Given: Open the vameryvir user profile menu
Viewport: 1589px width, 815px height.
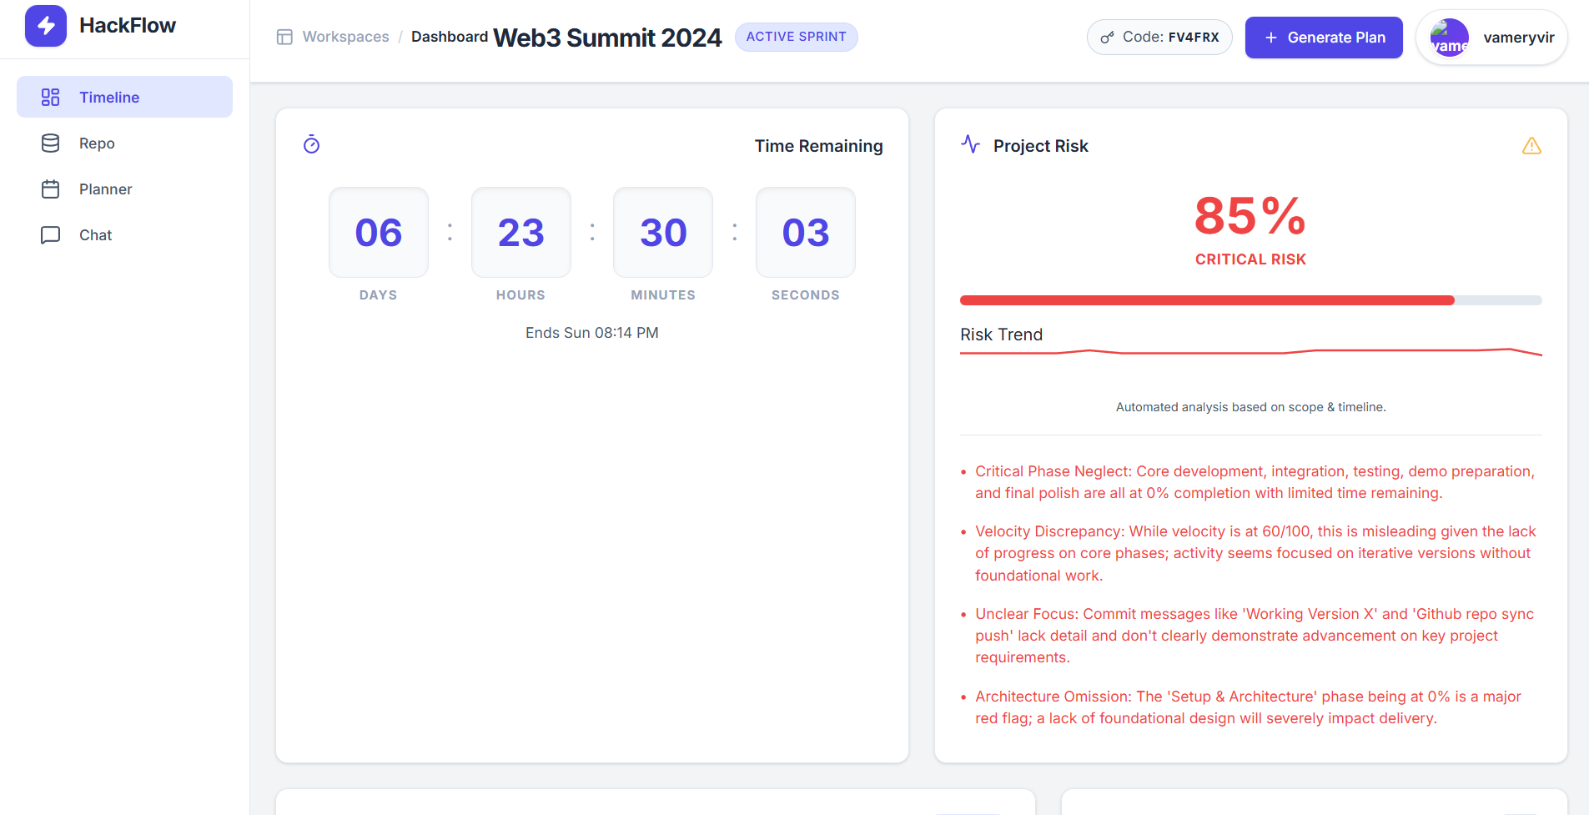Looking at the screenshot, I should click(1491, 38).
